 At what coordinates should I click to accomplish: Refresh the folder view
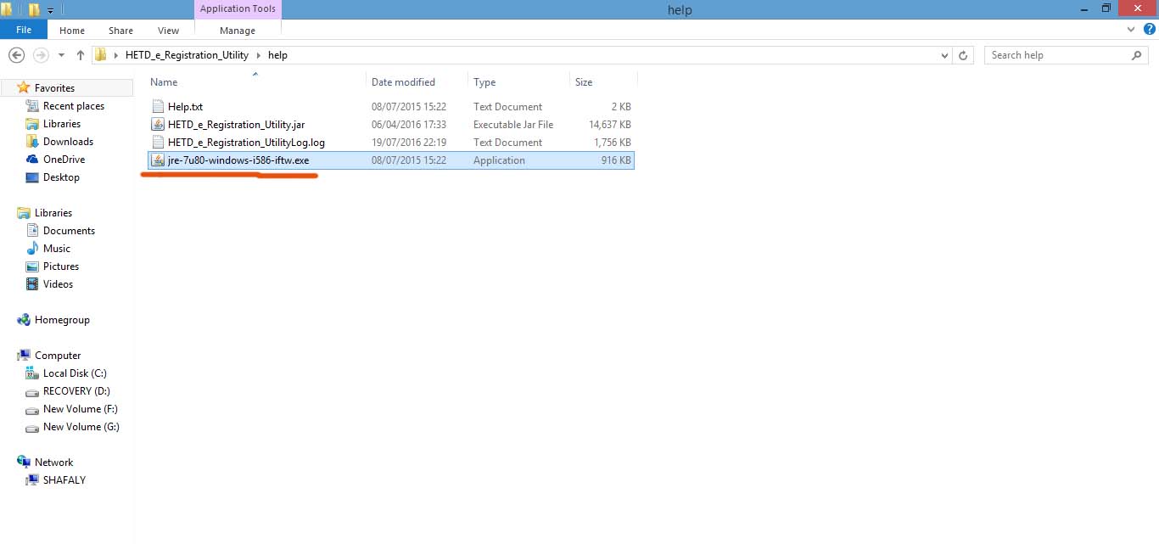tap(963, 55)
